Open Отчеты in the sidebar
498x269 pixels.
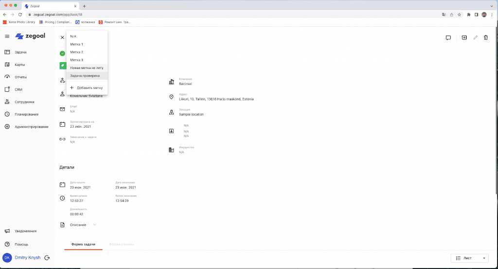tap(21, 77)
